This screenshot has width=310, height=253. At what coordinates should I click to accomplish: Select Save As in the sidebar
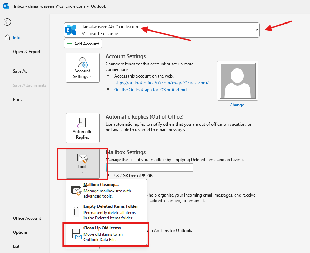(20, 71)
